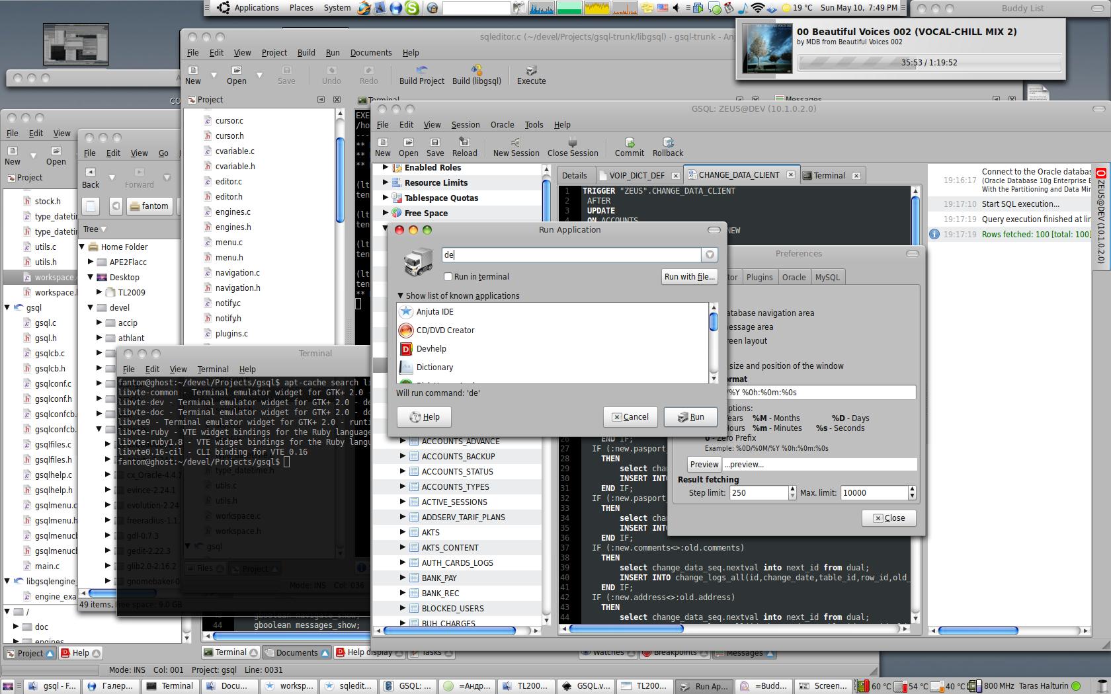Select cursor.c in Anjuta project list

(229, 121)
